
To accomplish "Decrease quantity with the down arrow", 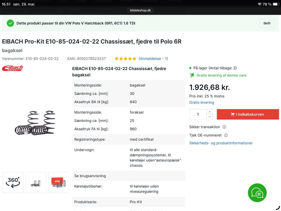I will pos(209,117).
